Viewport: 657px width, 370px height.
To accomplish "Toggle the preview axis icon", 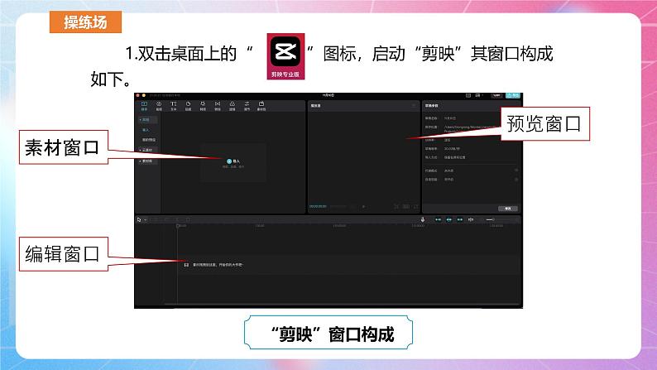I will click(x=471, y=219).
